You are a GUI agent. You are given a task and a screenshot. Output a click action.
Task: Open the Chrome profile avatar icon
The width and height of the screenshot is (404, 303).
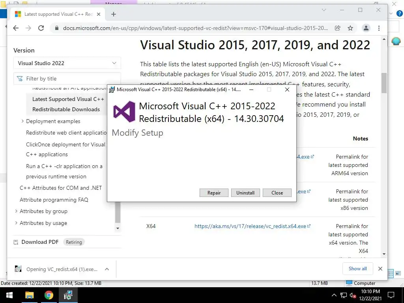tap(366, 28)
